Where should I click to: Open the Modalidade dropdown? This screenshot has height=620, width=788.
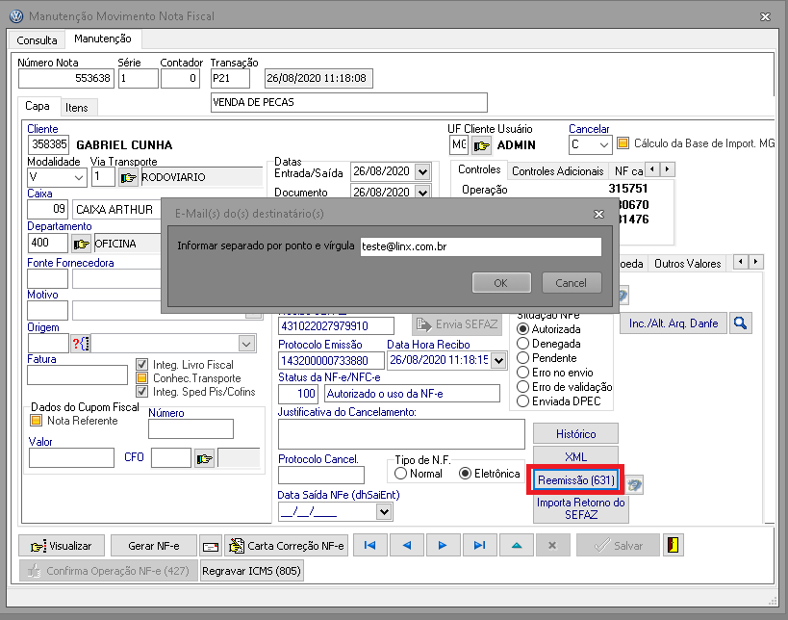pos(78,177)
